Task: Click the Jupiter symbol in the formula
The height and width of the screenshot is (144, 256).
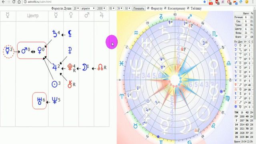Action: point(54,67)
